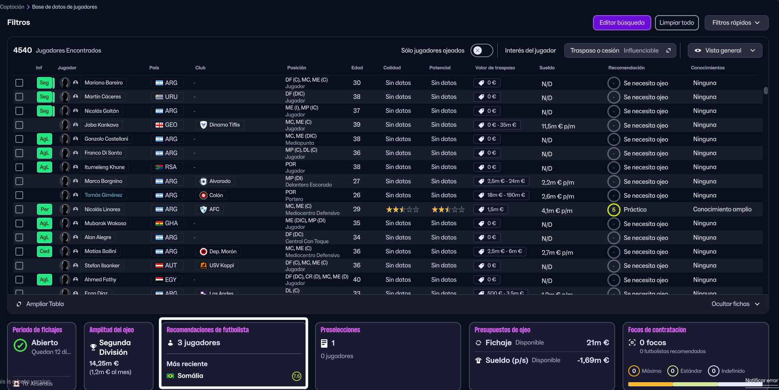Sort the table by Posición column
The width and height of the screenshot is (779, 390).
pos(296,68)
